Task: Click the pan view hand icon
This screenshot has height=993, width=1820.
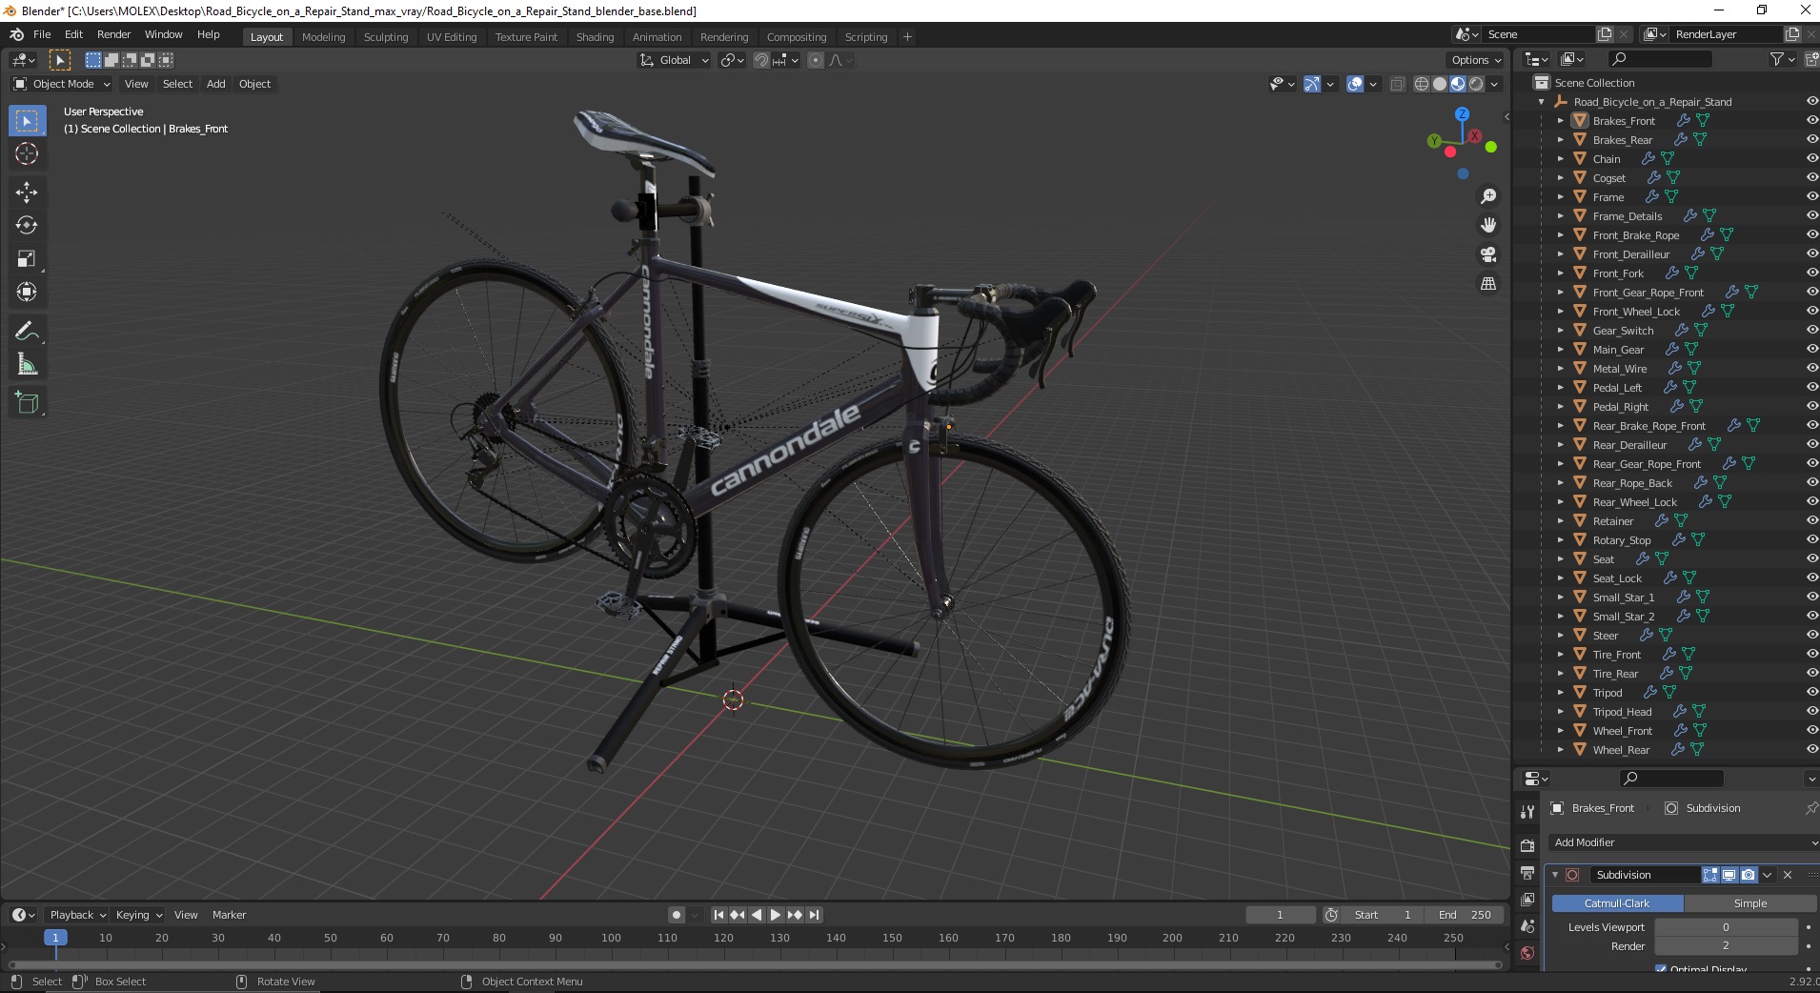Action: pos(1487,226)
